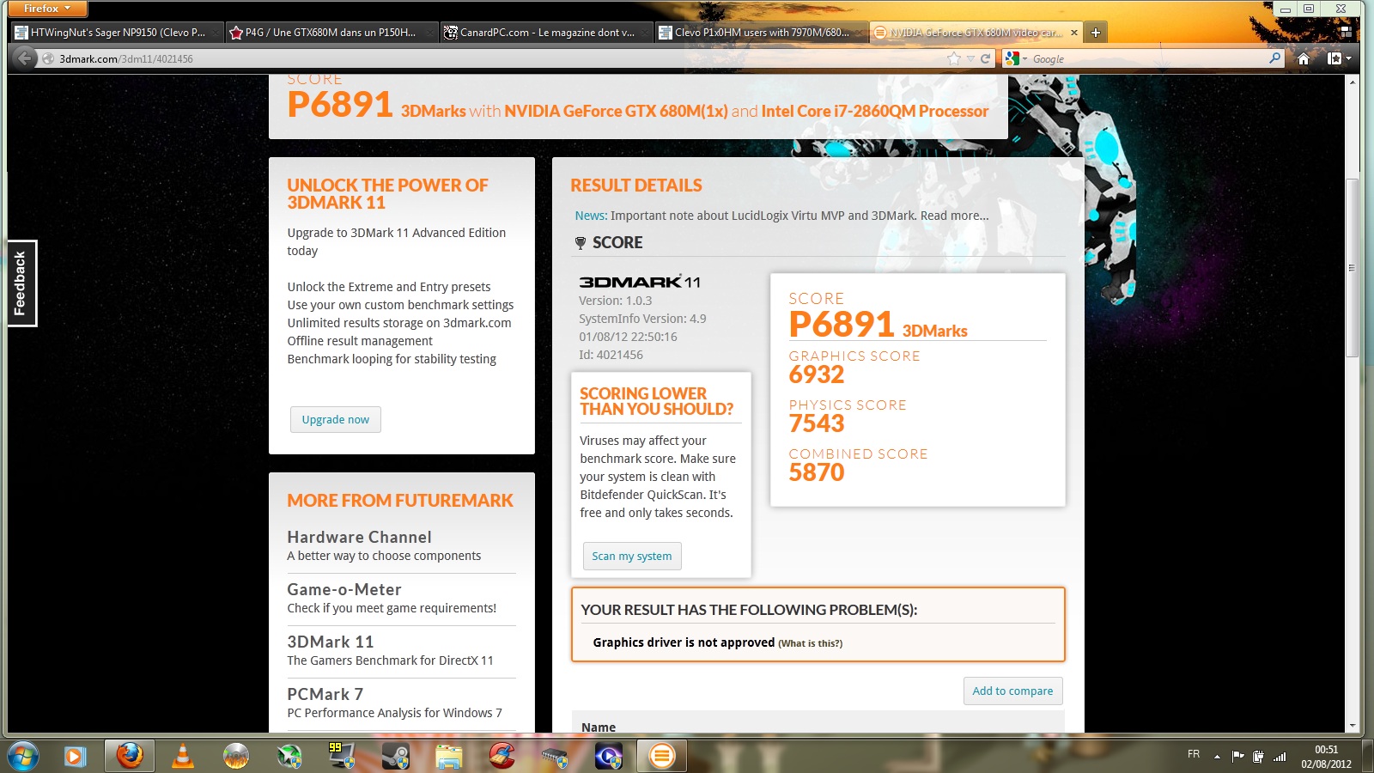Click the Google search box
Screen dimensions: 1374x773
[1146, 58]
